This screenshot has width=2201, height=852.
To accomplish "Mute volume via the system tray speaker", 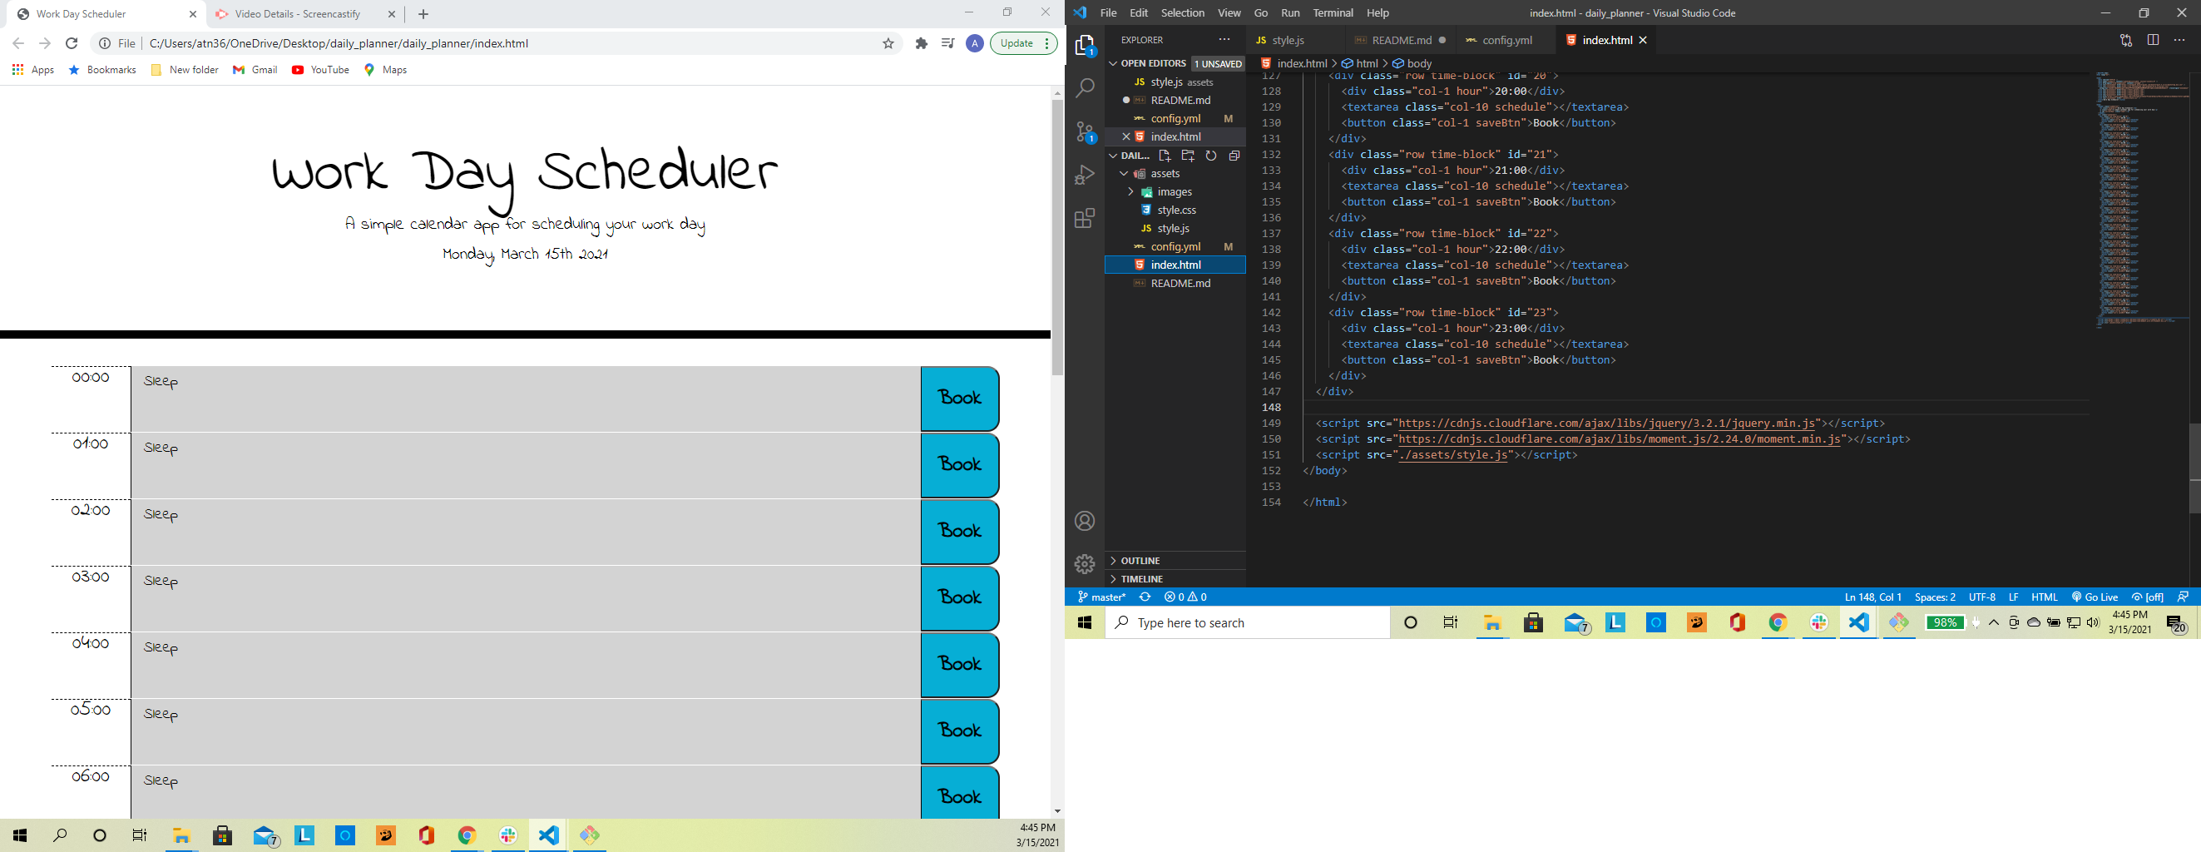I will pyautogui.click(x=2093, y=622).
